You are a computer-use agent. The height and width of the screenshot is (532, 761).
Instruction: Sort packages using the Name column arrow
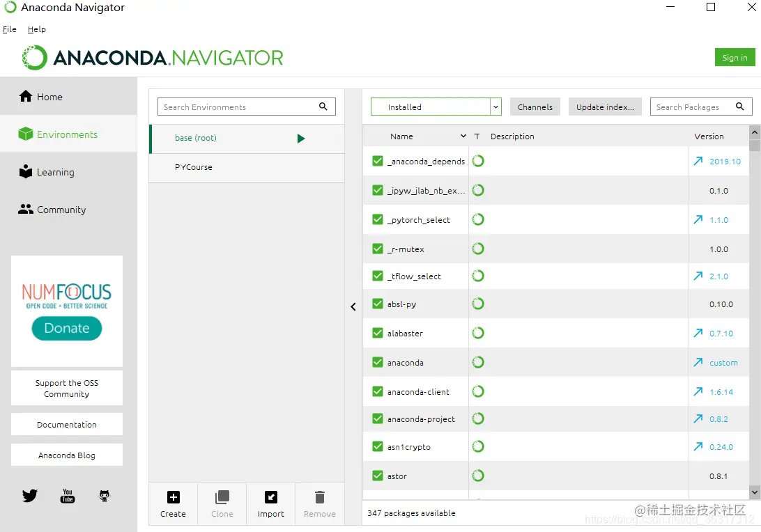tap(463, 136)
